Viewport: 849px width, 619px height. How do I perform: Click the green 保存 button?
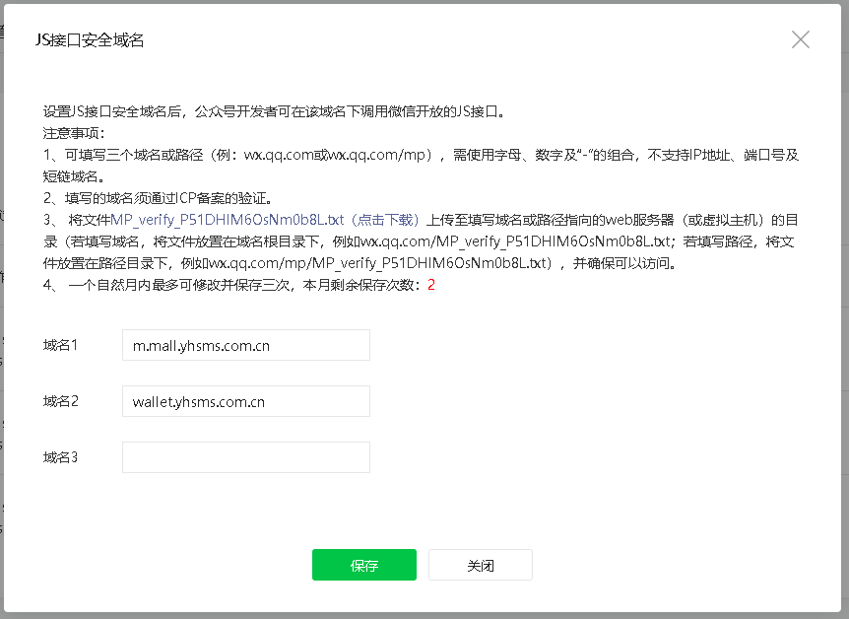[x=363, y=565]
